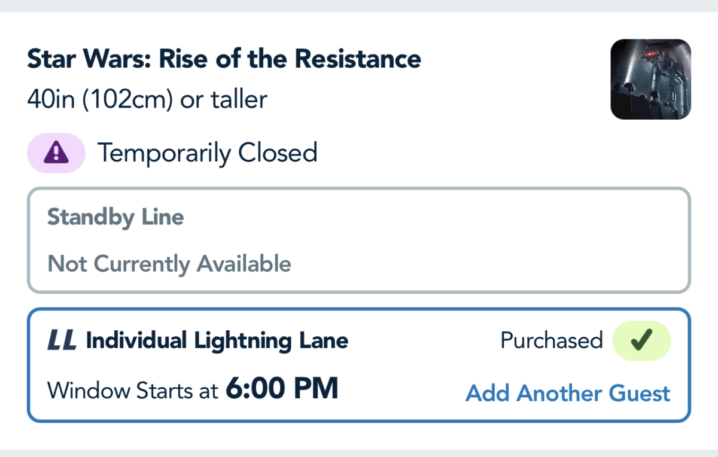Screen dimensions: 718x457
Task: Click the purple warning triangle icon
Action: click(x=56, y=154)
